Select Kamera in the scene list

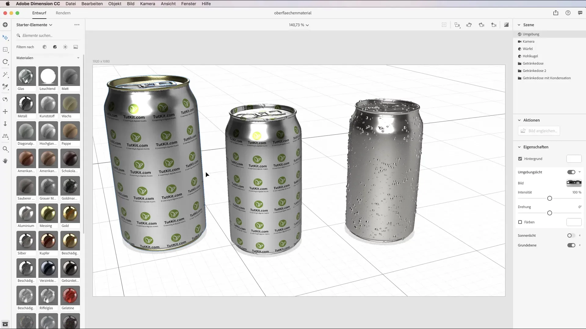[x=549, y=41]
